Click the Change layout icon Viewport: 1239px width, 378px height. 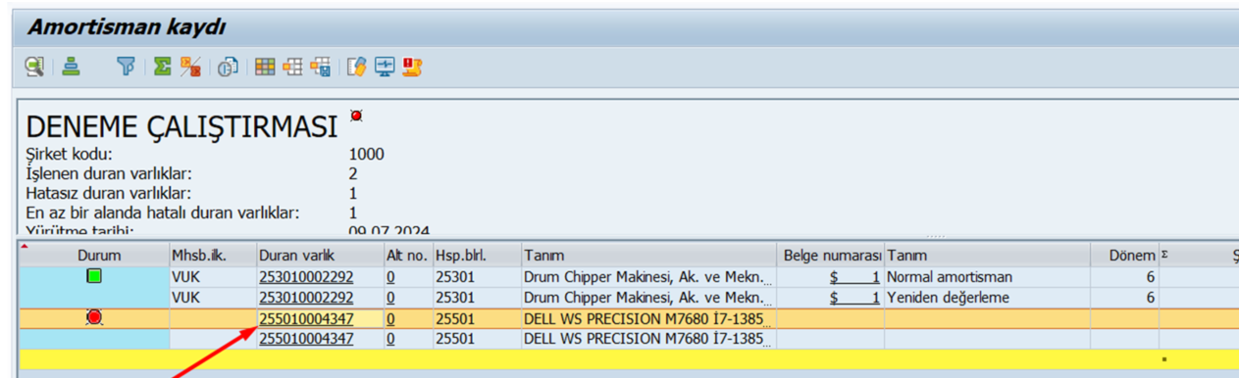pos(292,67)
